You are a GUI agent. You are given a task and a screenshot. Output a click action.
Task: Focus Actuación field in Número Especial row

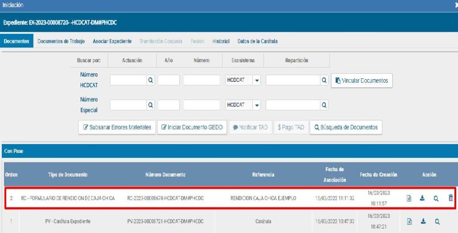(x=128, y=105)
